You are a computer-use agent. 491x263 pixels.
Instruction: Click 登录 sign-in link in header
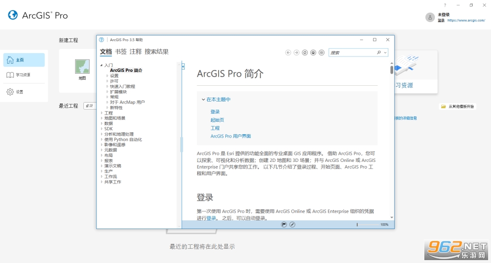click(441, 20)
